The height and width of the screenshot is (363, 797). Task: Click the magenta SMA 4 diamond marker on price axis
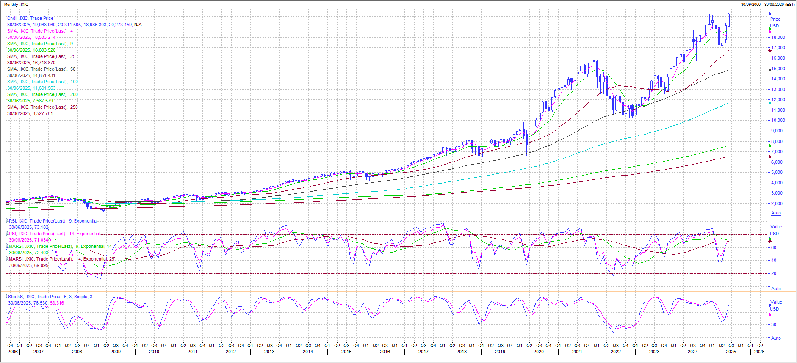[770, 32]
